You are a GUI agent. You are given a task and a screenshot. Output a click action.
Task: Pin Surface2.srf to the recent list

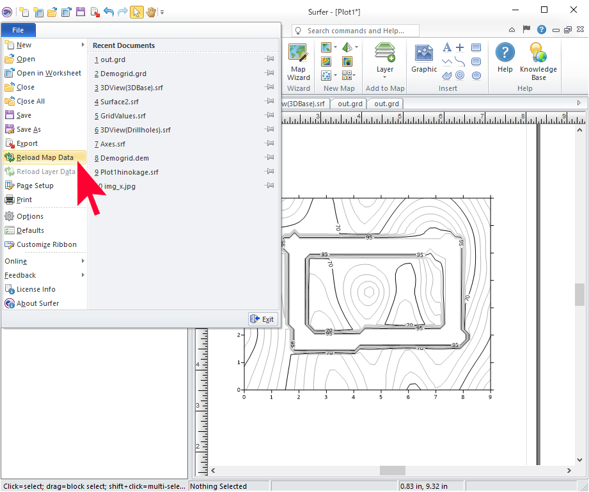(269, 102)
